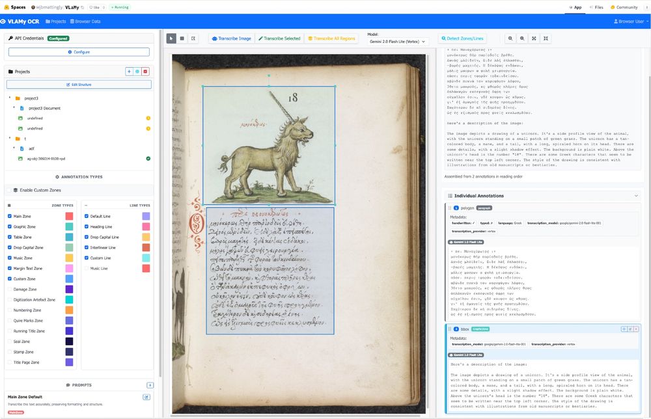The height and width of the screenshot is (419, 651).
Task: Switch to the Community tab
Action: coord(624,7)
